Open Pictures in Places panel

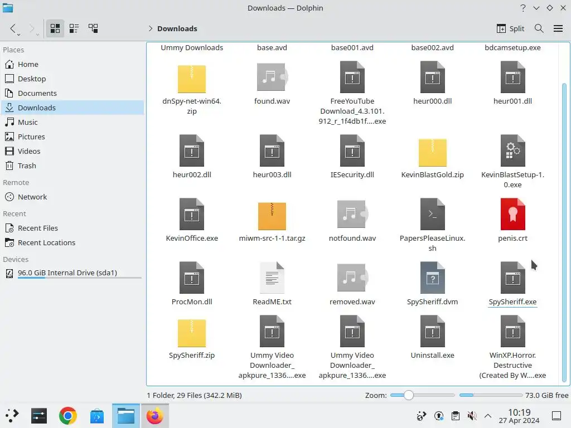point(72,137)
